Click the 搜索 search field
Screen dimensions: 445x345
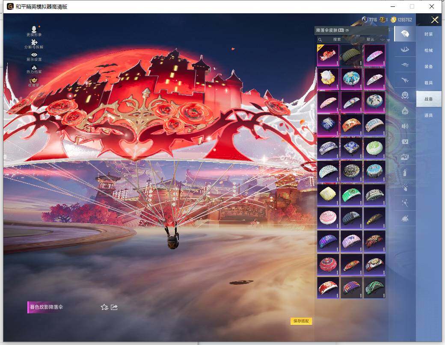point(338,39)
